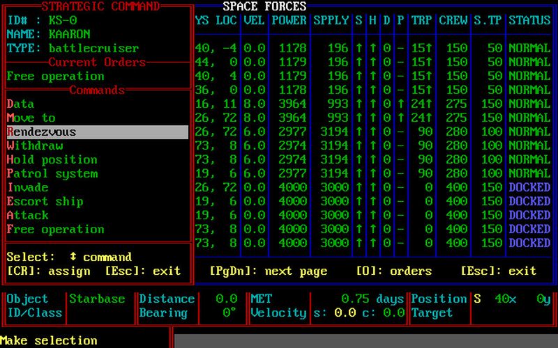The width and height of the screenshot is (558, 348).
Task: Choose the Move to command
Action: tap(31, 118)
